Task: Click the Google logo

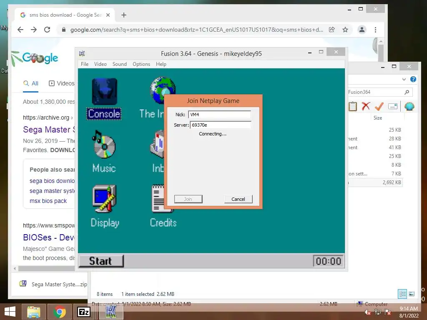Action: click(40, 57)
